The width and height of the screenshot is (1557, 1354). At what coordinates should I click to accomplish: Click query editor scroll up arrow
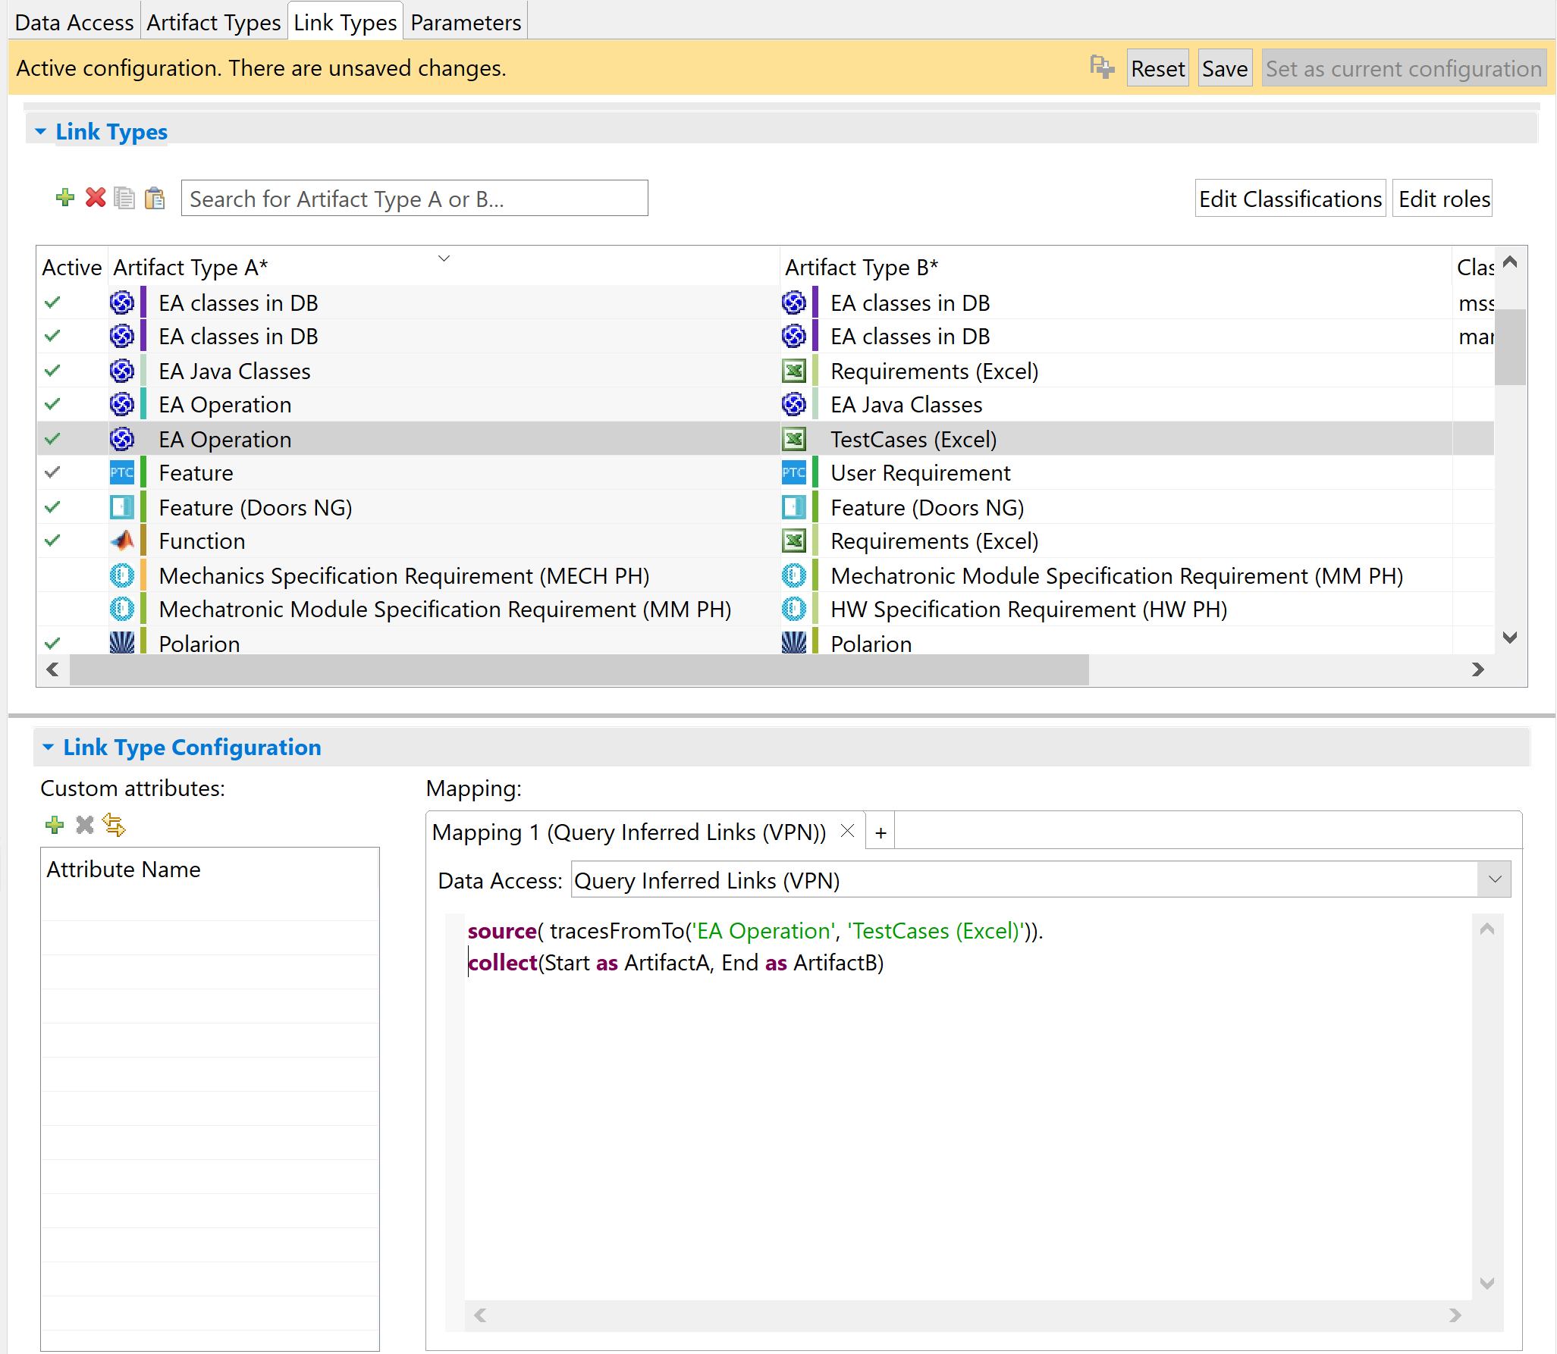coord(1487,929)
